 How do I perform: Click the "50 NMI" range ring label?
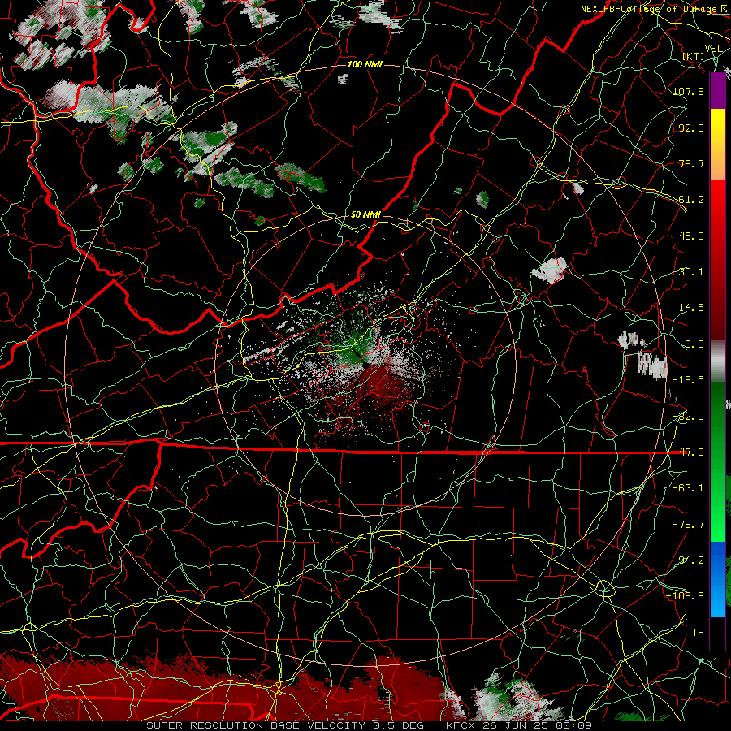click(365, 214)
